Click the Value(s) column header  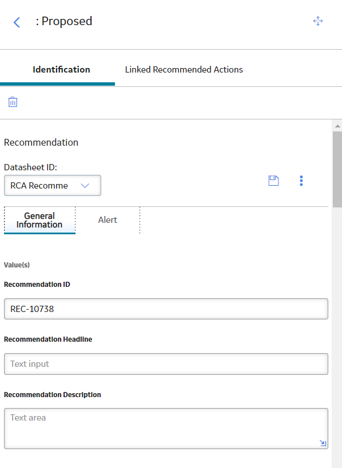[x=17, y=265]
